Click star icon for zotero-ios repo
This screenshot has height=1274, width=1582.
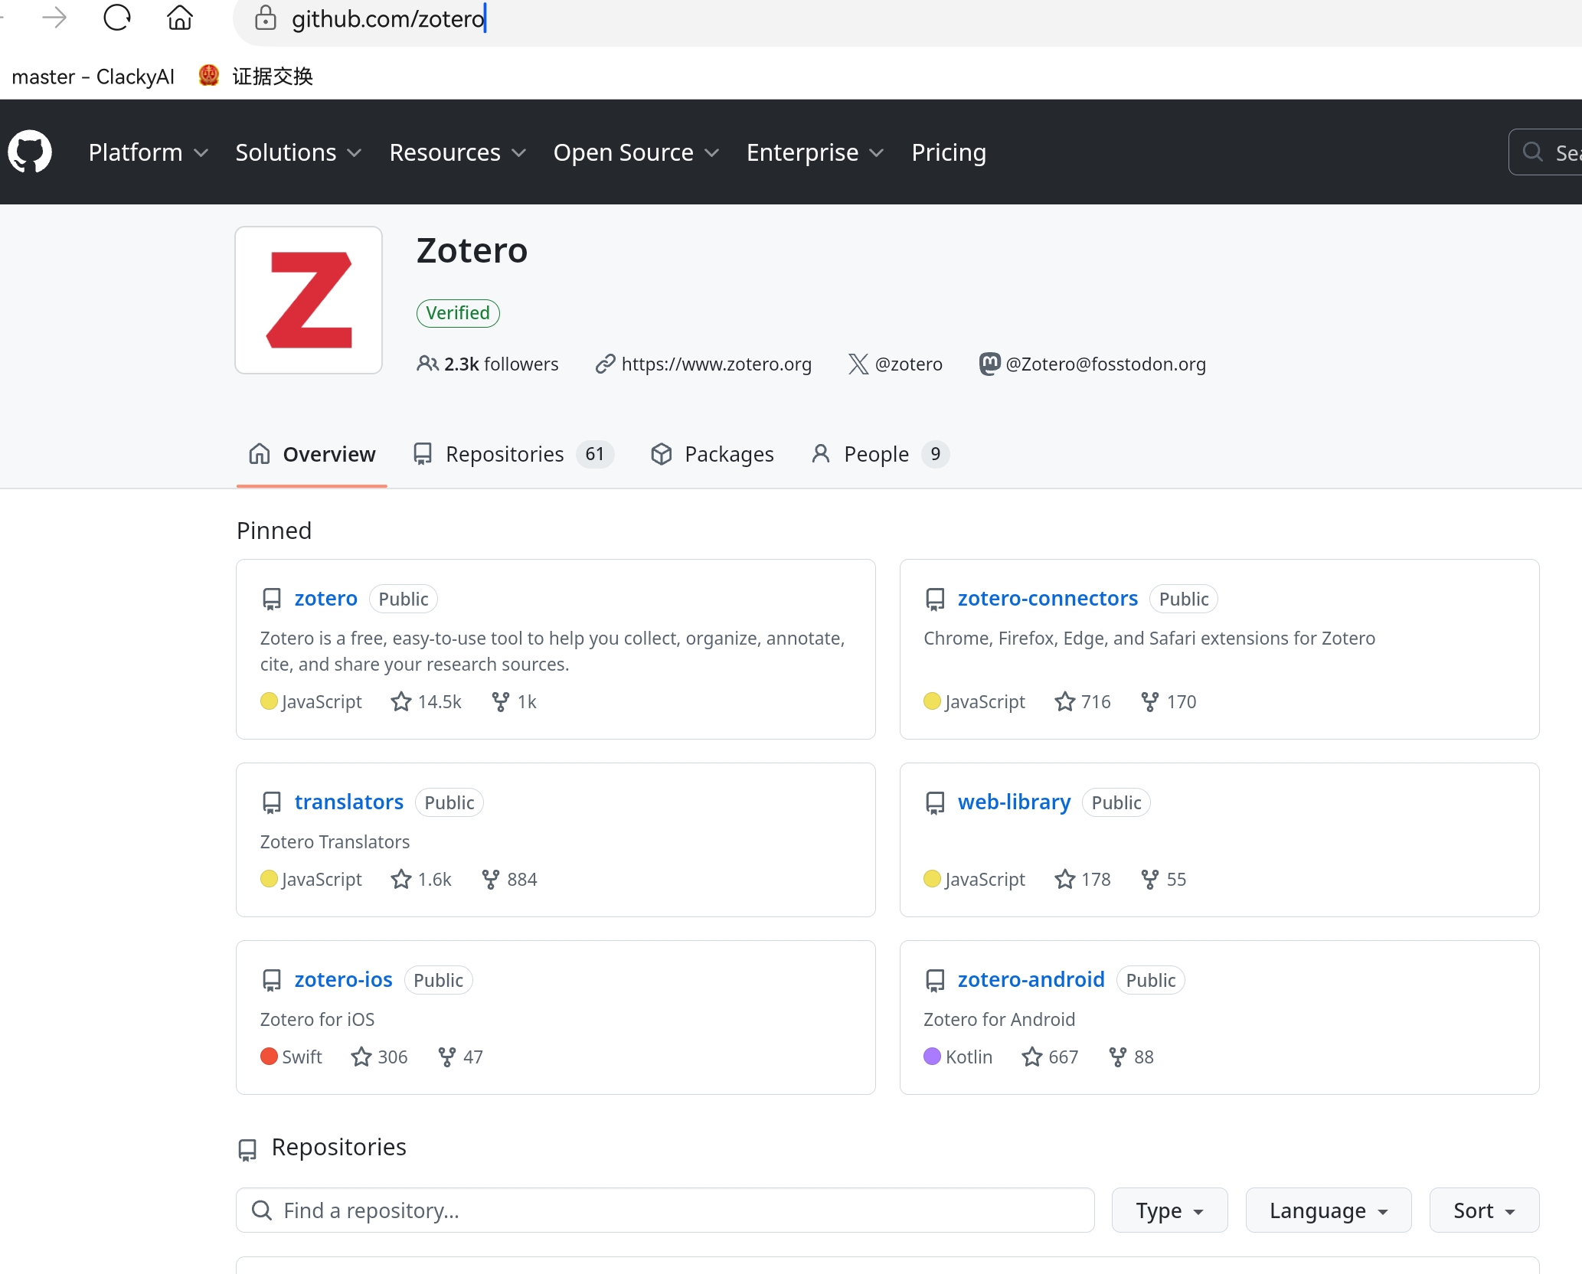point(361,1057)
